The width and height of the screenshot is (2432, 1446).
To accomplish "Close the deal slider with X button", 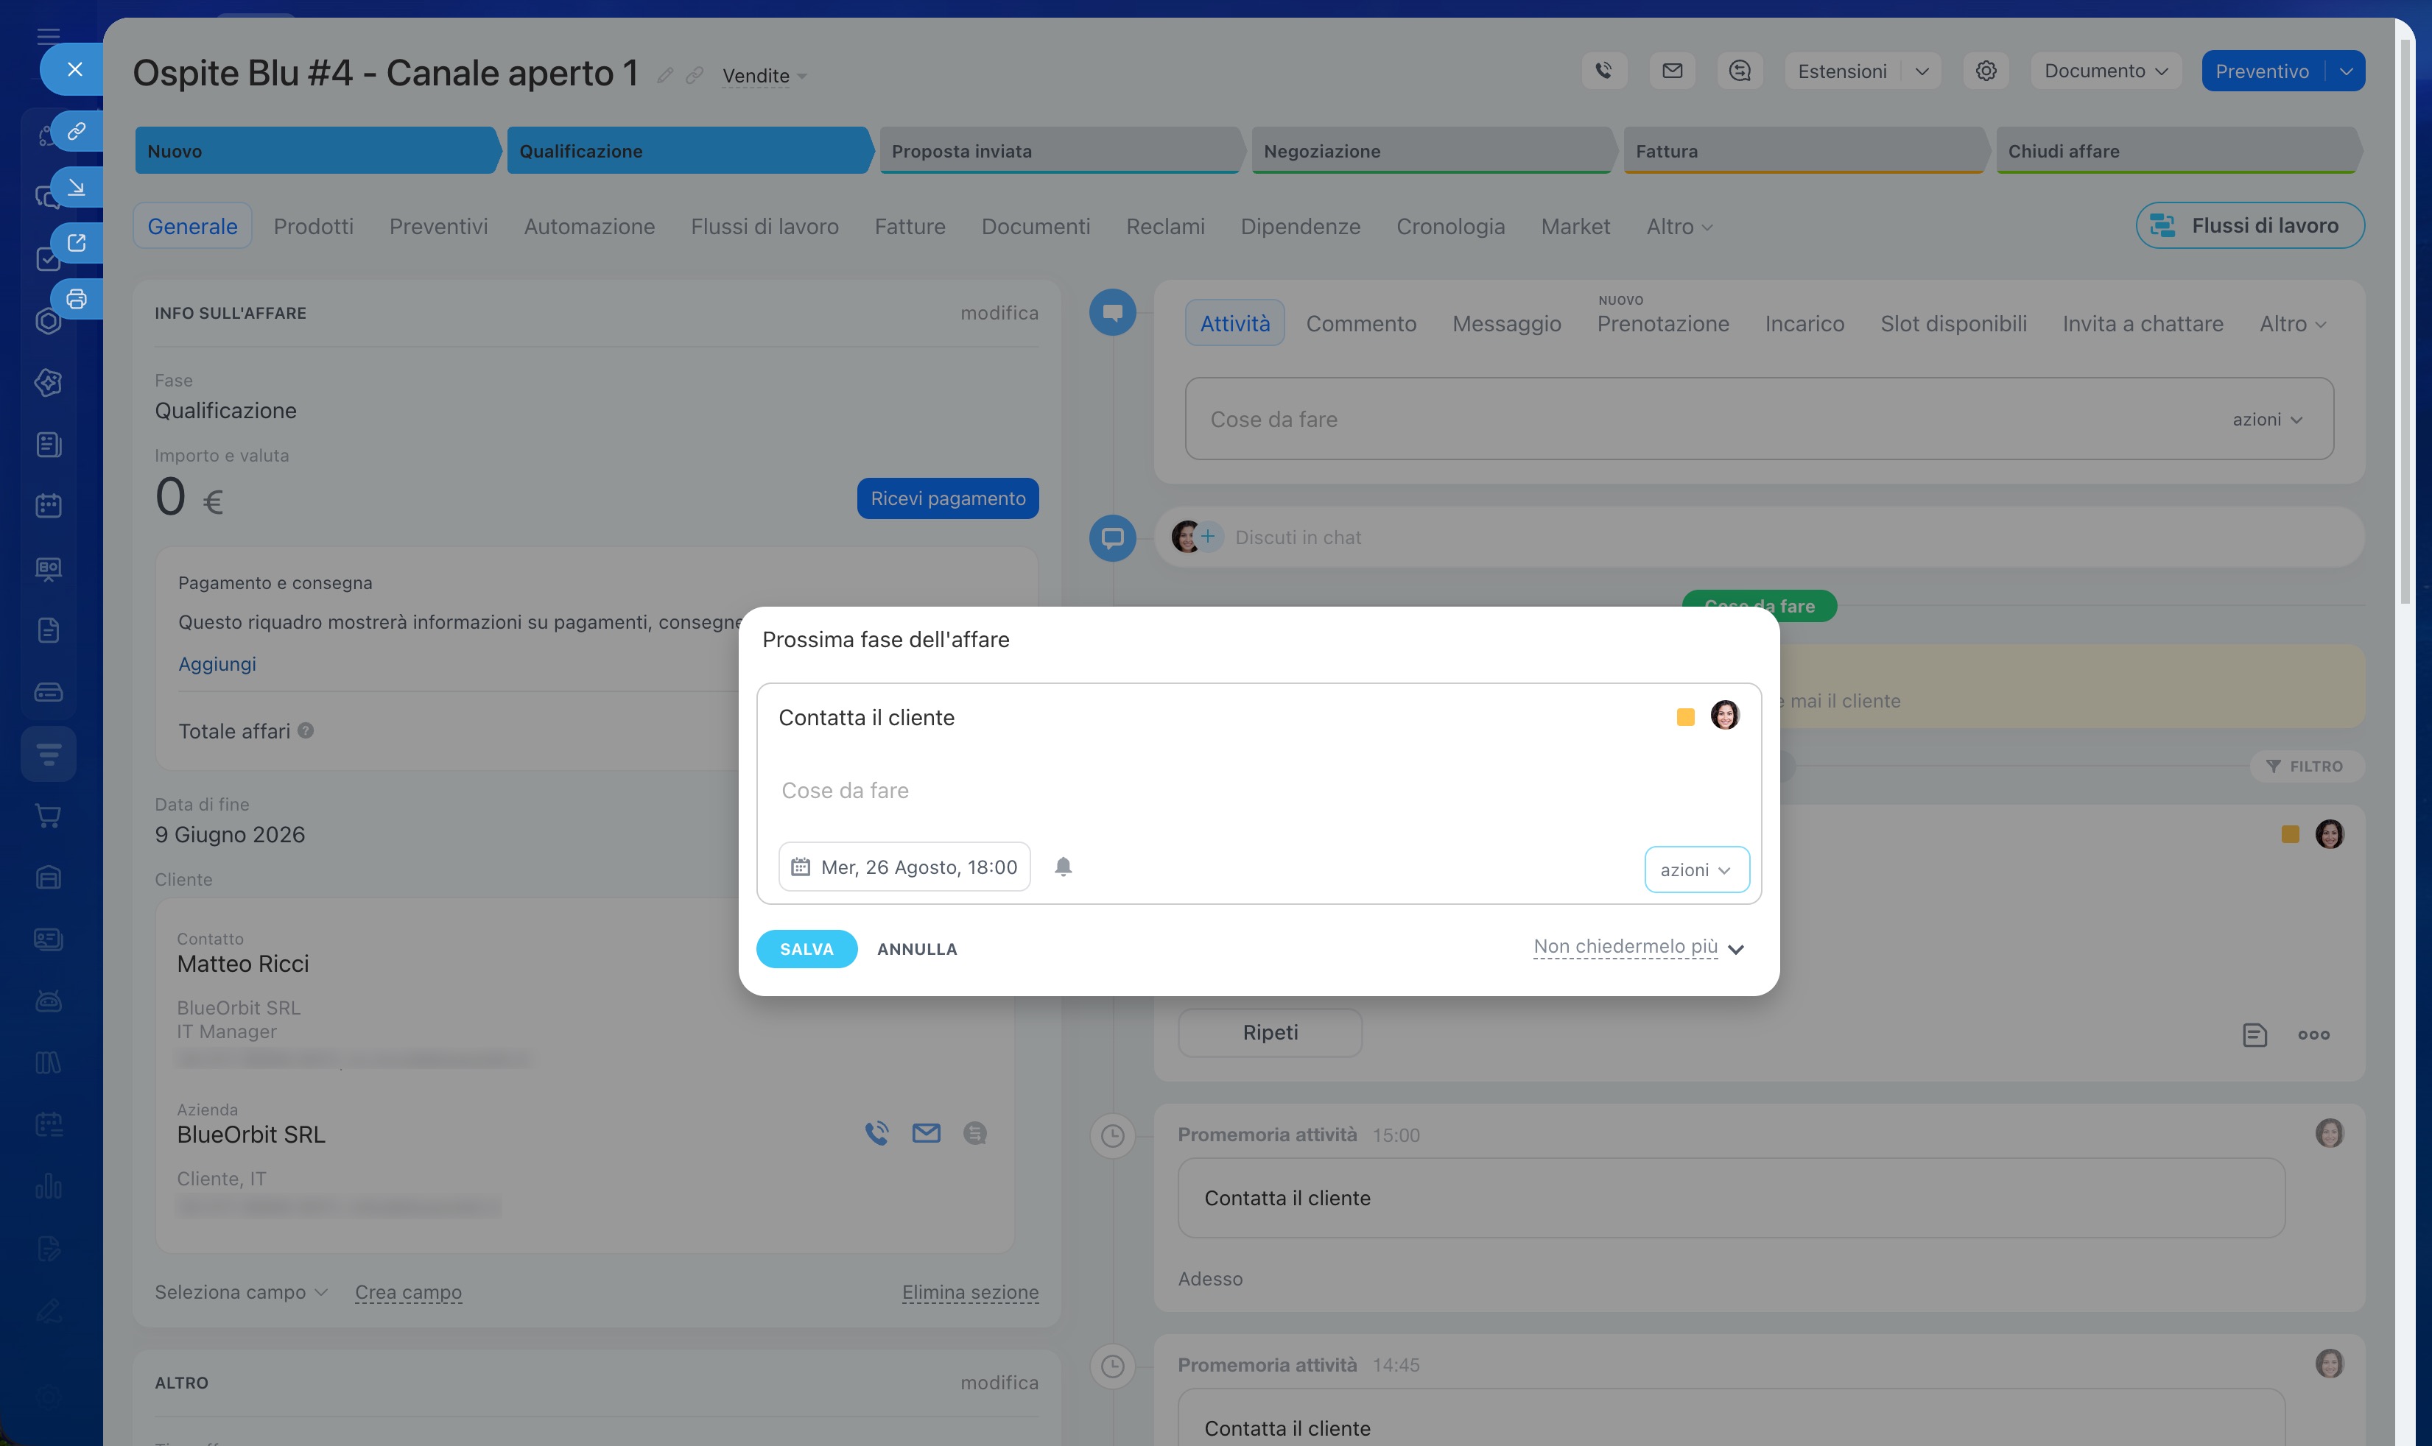I will [74, 69].
